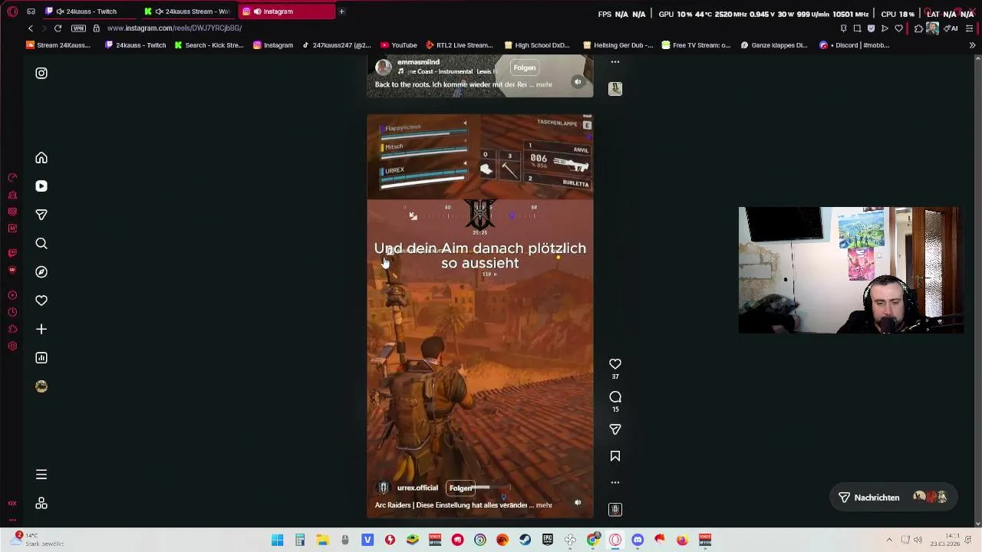This screenshot has width=982, height=552.
Task: Go back to the previous page
Action: (x=31, y=28)
